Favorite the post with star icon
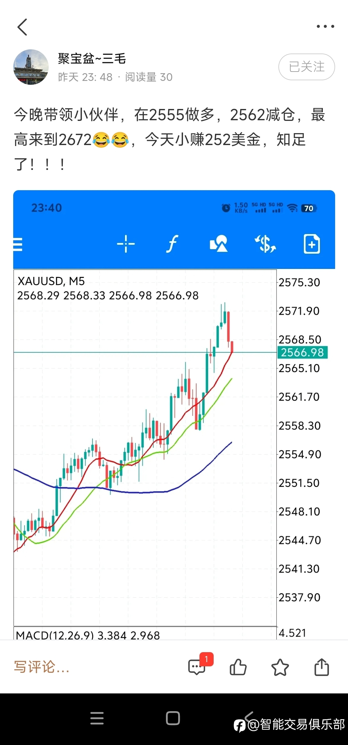This screenshot has width=348, height=745. click(x=280, y=667)
